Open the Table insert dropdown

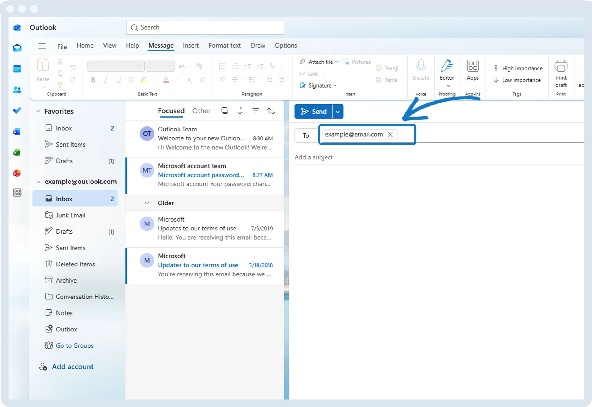point(401,80)
